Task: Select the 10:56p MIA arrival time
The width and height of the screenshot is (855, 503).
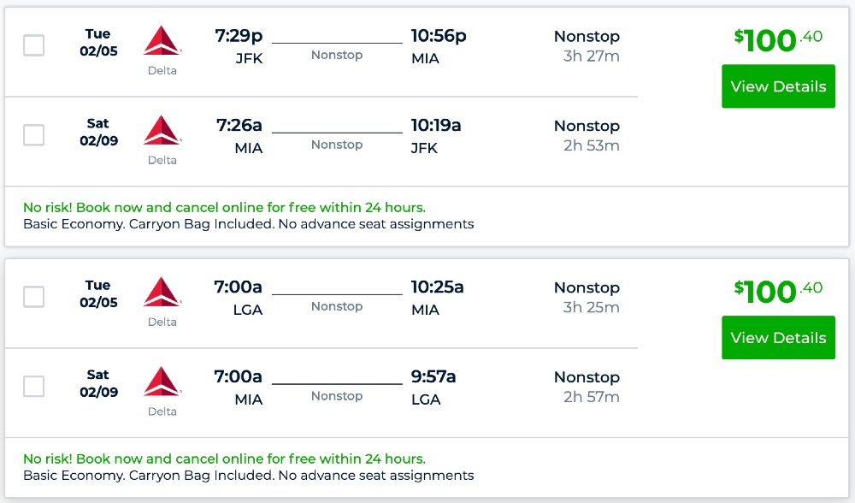Action: click(x=439, y=36)
